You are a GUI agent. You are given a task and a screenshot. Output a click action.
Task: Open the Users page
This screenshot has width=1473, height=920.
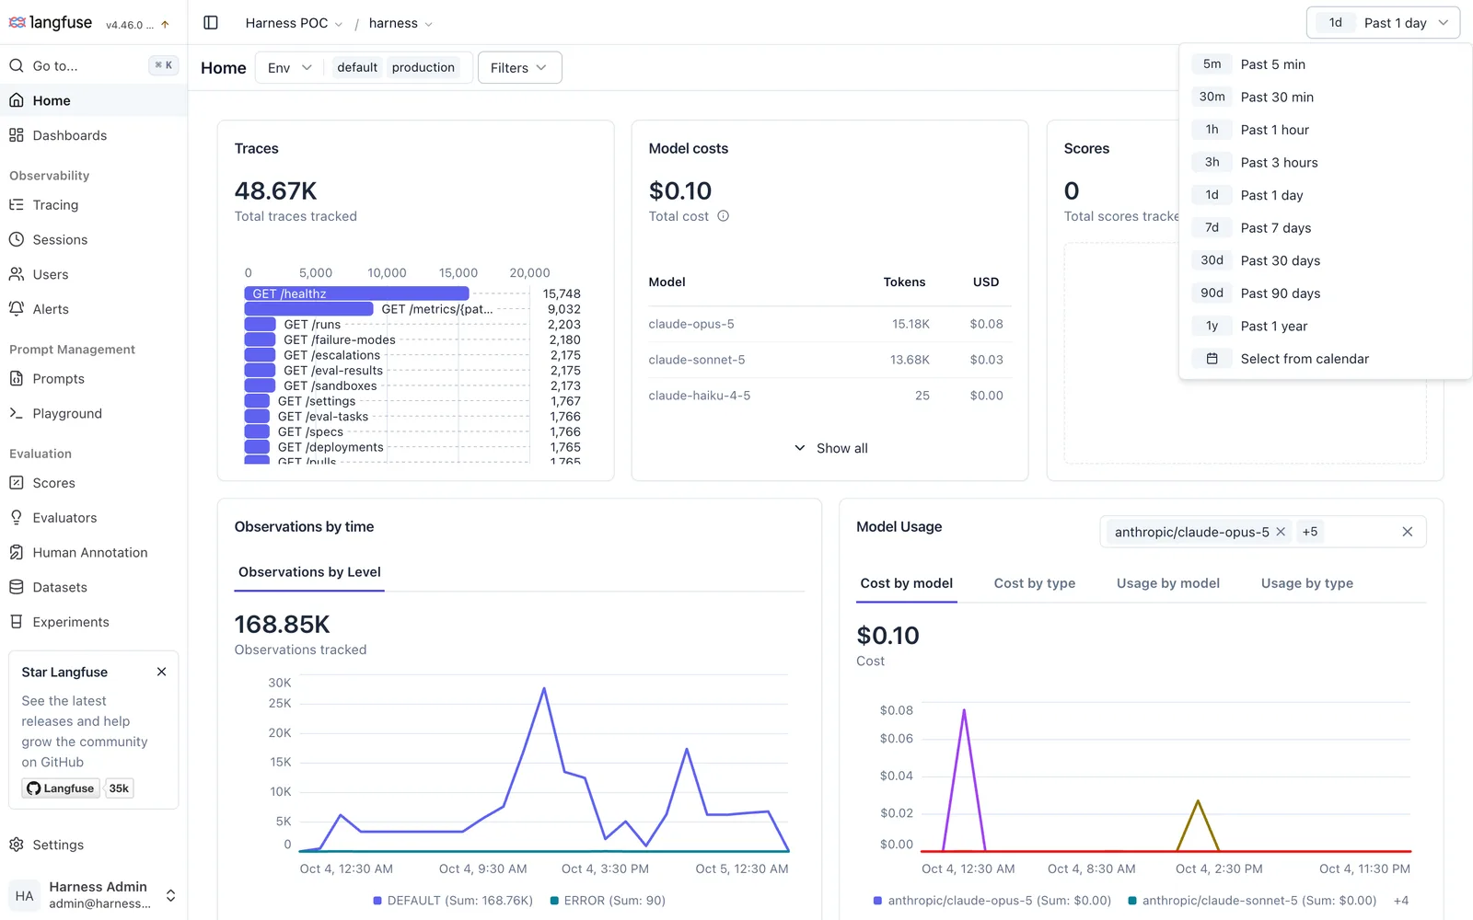(x=93, y=274)
